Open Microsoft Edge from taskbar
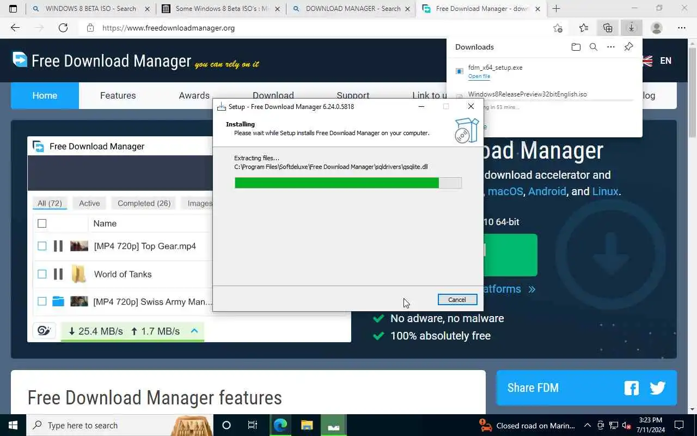 tap(280, 425)
